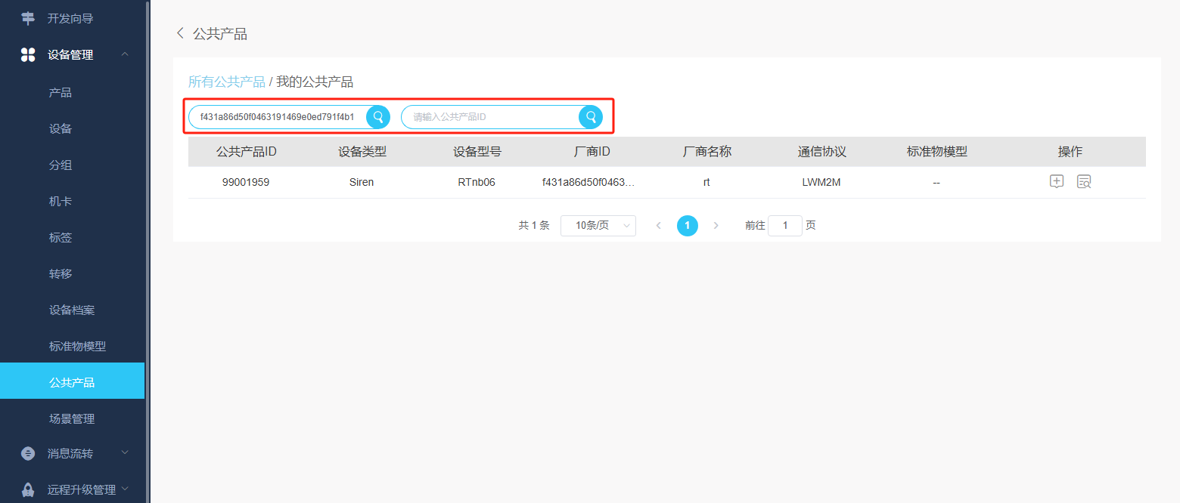Switch to the 所有公共产品 tab link

tap(227, 82)
